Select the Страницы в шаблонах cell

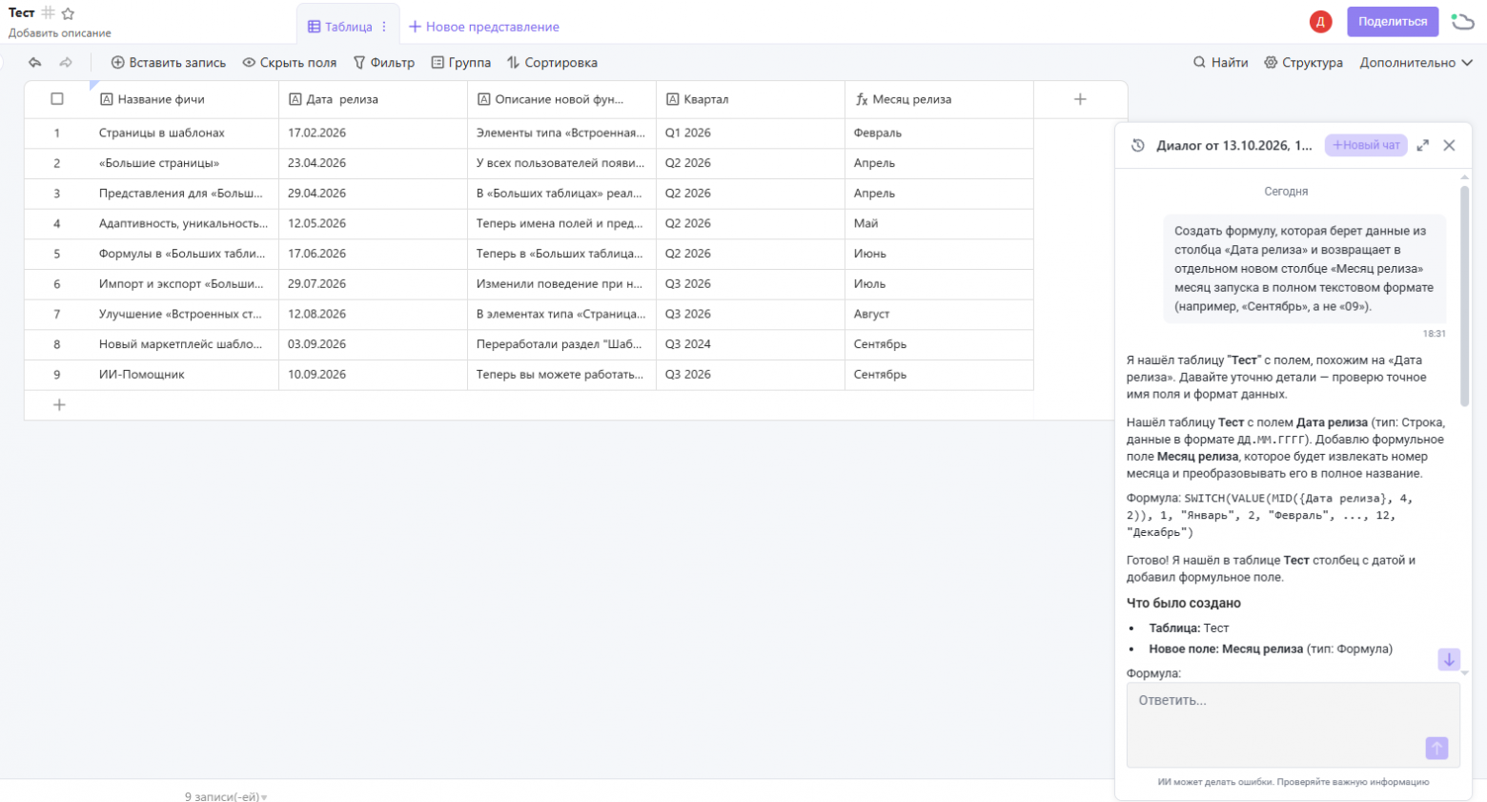[x=184, y=134]
